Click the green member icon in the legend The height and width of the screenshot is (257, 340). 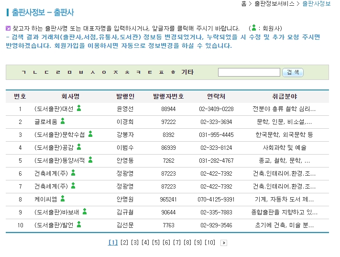click(x=254, y=28)
